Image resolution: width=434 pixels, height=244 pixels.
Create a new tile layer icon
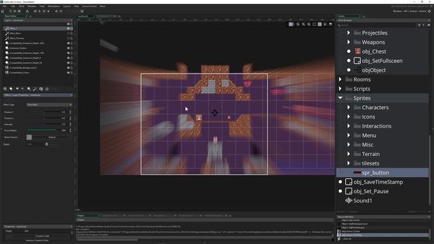[17, 89]
